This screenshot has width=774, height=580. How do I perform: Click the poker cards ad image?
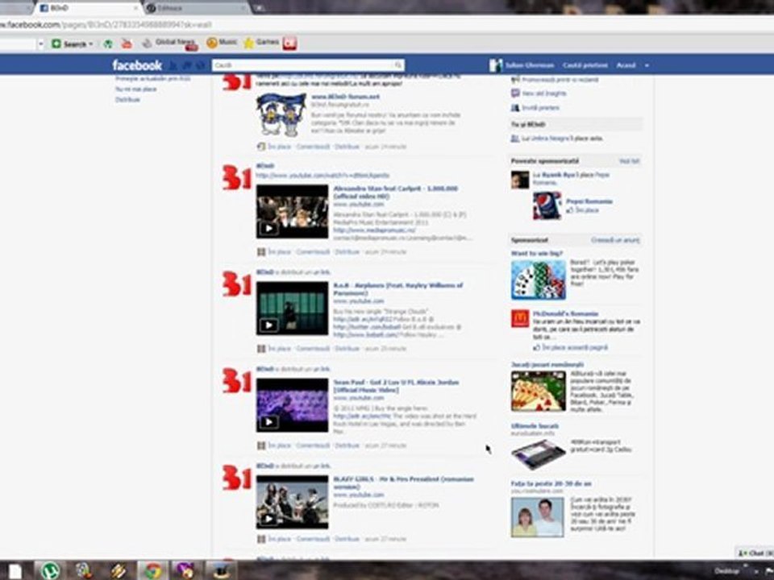pos(539,280)
